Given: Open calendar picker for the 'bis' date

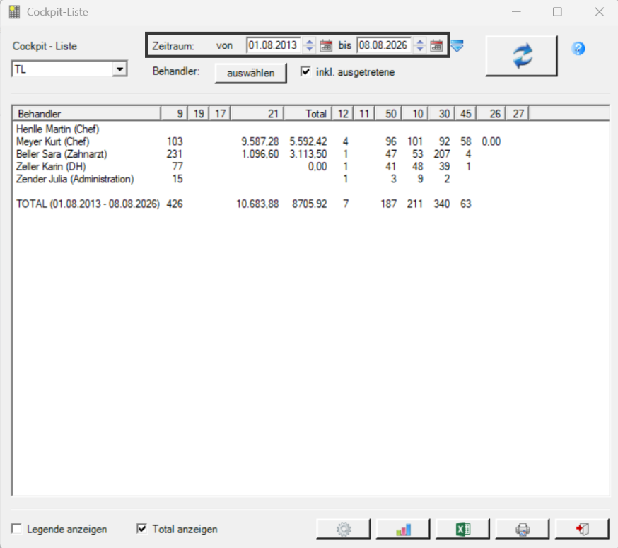Looking at the screenshot, I should coord(436,45).
